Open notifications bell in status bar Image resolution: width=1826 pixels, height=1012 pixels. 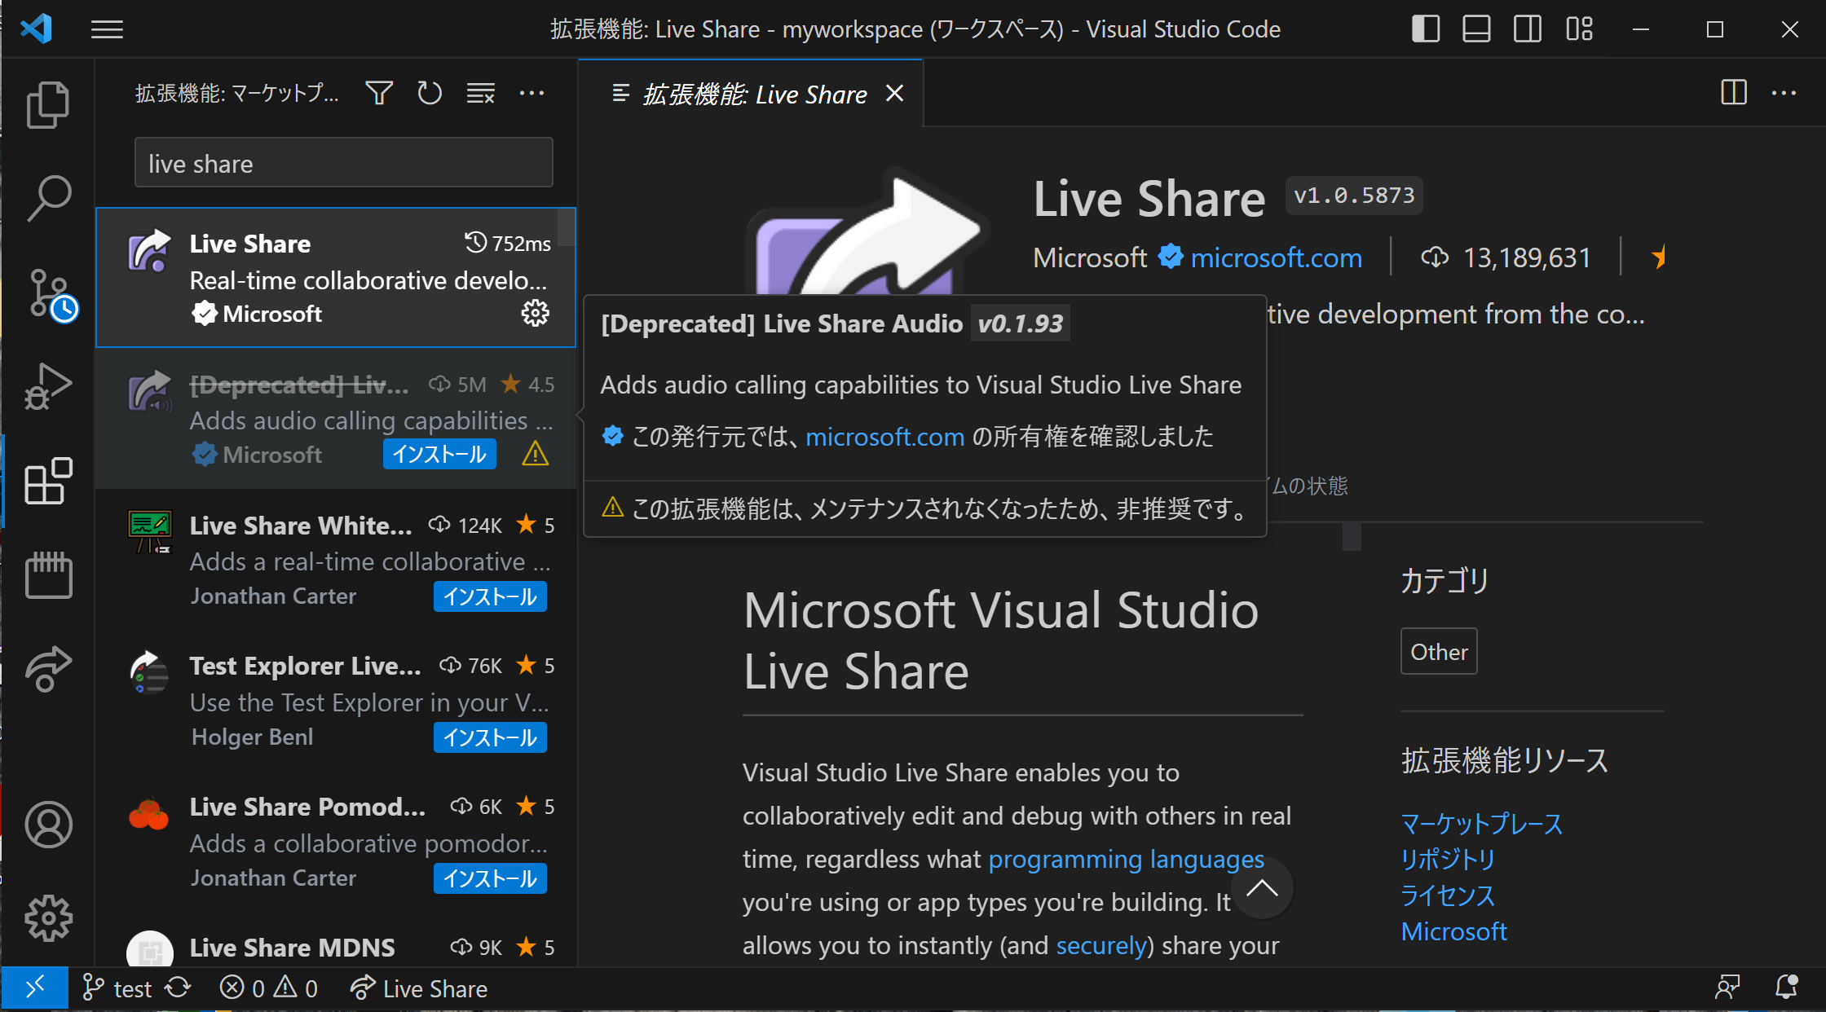[x=1786, y=988]
